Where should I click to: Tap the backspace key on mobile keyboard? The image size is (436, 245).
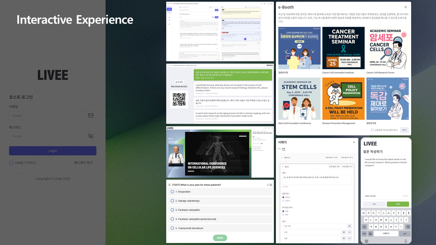click(408, 227)
